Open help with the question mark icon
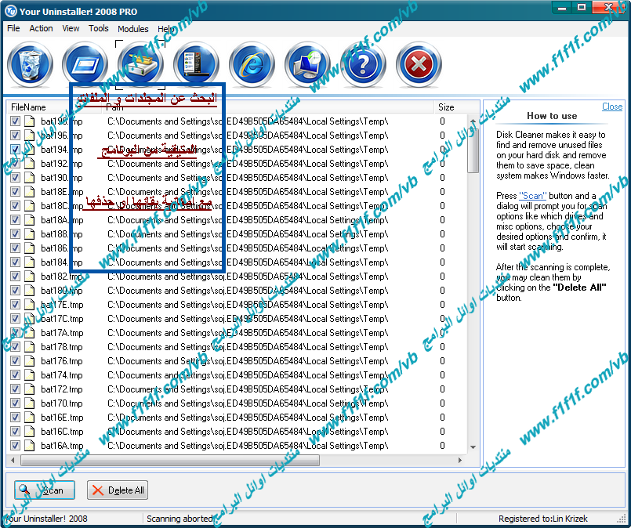Image resolution: width=631 pixels, height=528 pixels. pos(363,64)
